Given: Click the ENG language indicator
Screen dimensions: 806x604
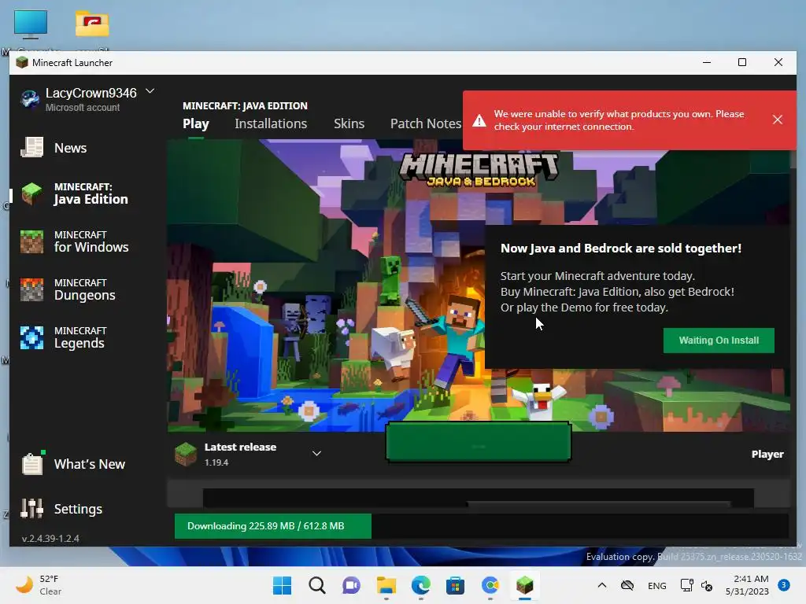Looking at the screenshot, I should pos(657,585).
